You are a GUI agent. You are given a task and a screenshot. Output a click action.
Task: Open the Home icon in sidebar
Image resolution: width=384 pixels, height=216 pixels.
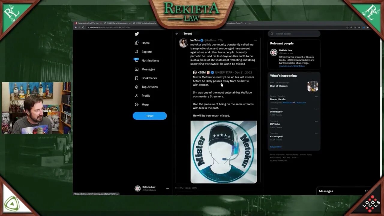tap(136, 43)
